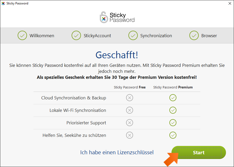Select the Willkommen step label
234x167 pixels.
(42, 36)
